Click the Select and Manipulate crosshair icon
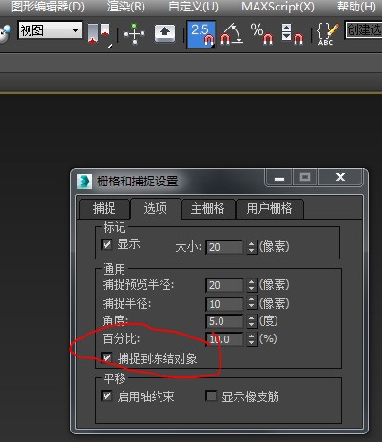Viewport: 382px width, 442px height. tap(135, 34)
